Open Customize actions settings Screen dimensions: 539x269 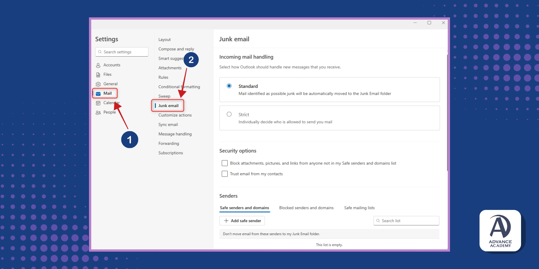pyautogui.click(x=175, y=115)
